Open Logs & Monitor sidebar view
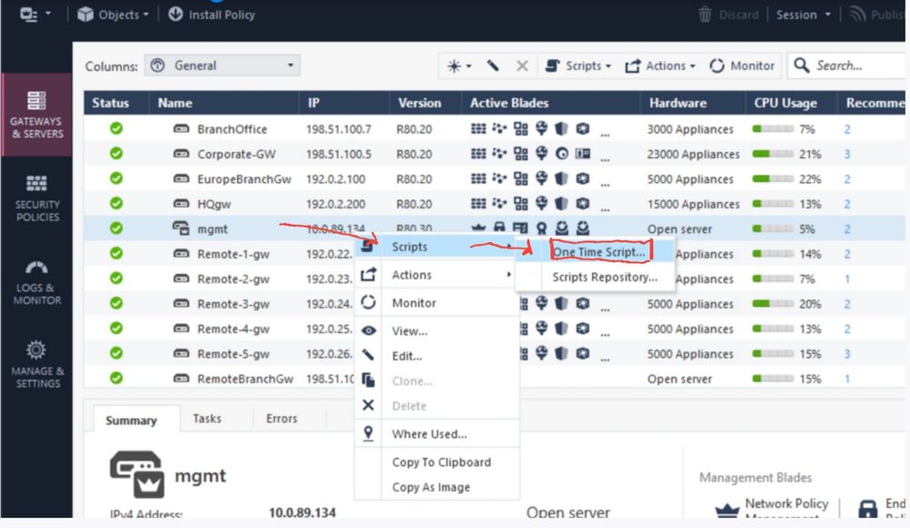The height and width of the screenshot is (528, 910). (x=36, y=281)
